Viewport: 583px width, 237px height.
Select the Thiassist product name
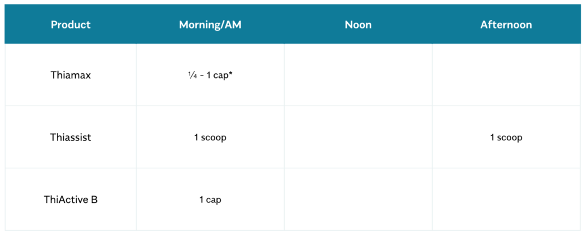(71, 138)
